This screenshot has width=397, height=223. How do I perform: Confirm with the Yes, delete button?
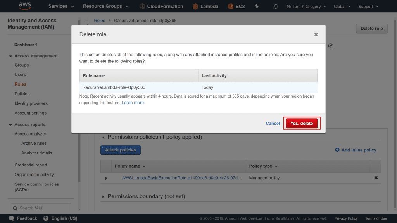(x=302, y=124)
